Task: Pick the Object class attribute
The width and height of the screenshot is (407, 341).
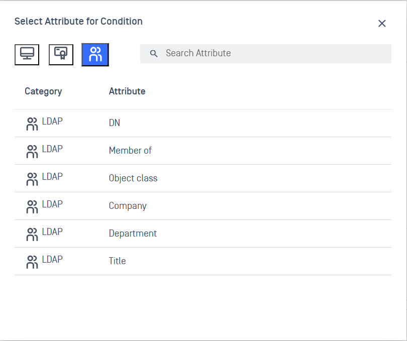Action: [x=133, y=178]
